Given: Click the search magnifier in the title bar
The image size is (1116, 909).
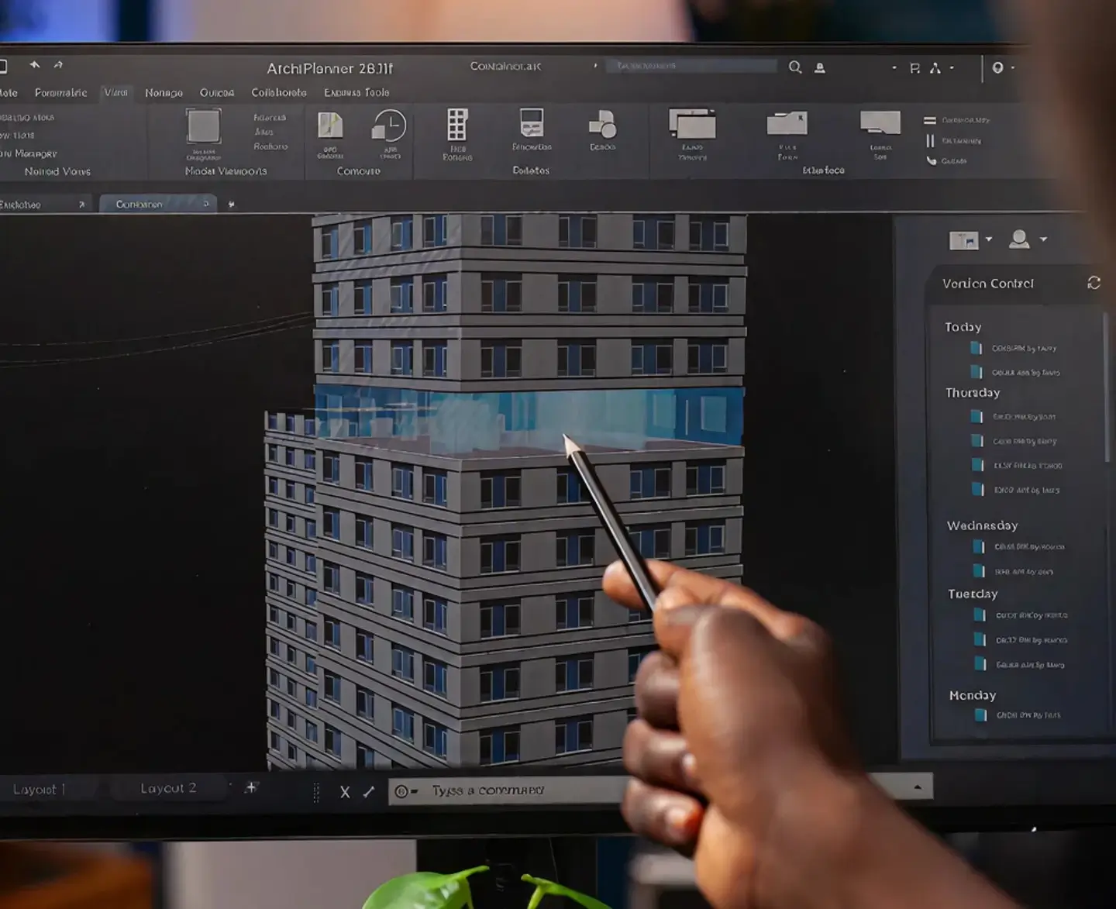Looking at the screenshot, I should [x=795, y=67].
